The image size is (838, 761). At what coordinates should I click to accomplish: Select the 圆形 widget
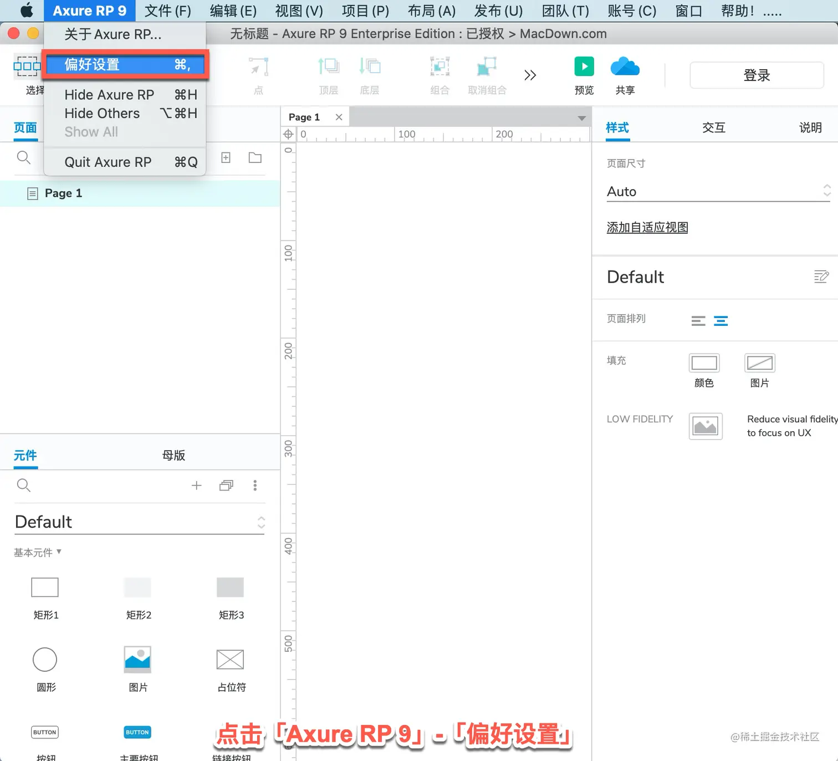click(x=45, y=670)
